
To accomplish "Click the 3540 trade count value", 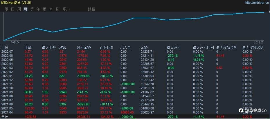I will [63, 108].
